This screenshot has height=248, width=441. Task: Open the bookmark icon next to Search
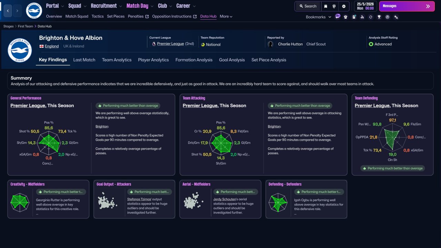point(326,6)
